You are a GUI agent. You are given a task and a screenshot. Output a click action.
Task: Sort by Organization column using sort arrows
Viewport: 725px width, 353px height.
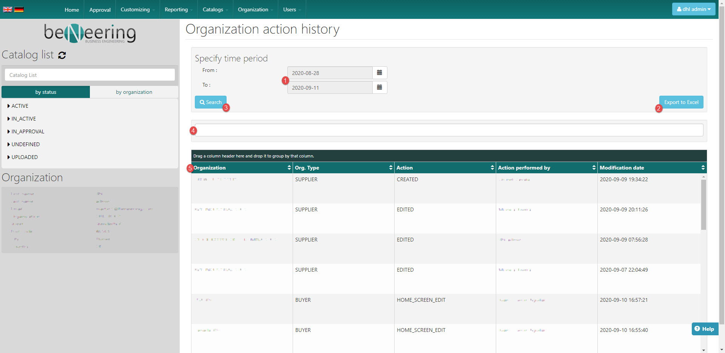289,168
